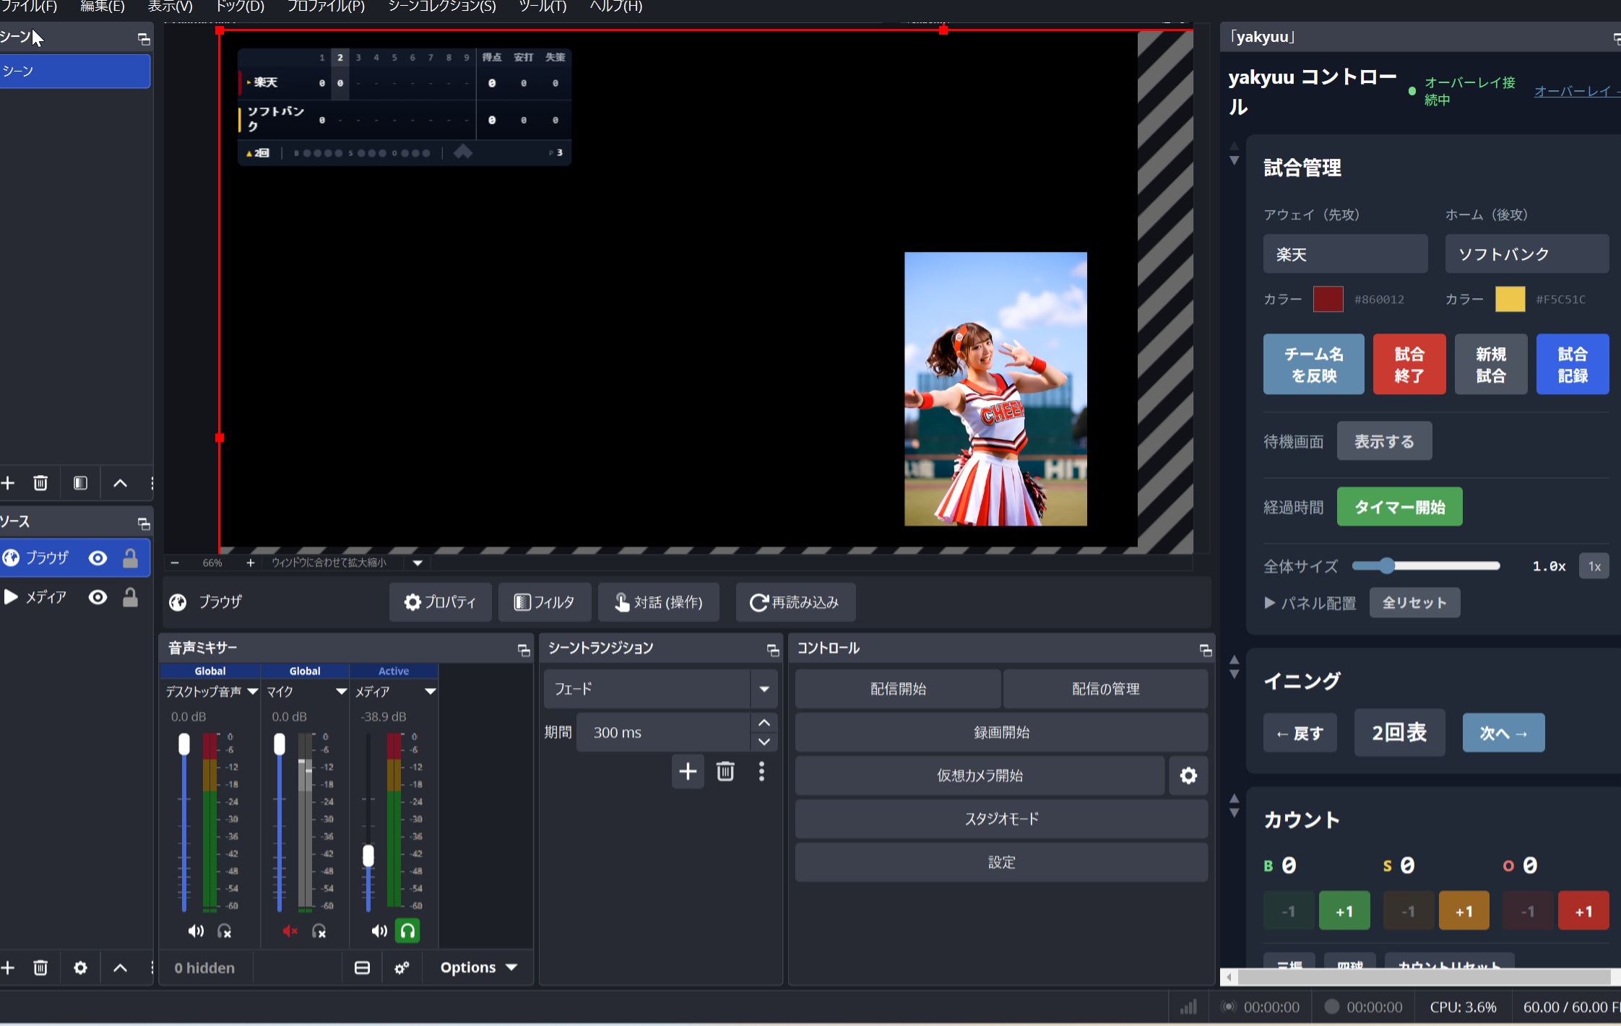Open source properties gear in Sources toolbar

point(80,968)
